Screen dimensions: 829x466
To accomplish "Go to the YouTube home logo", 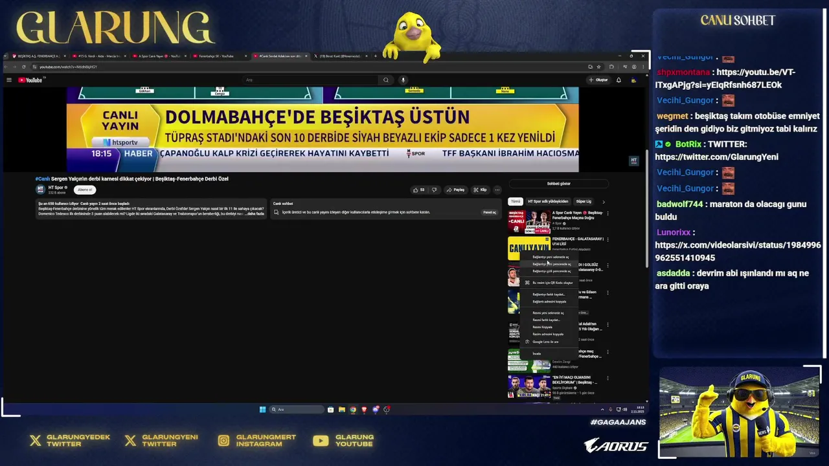I will click(30, 80).
